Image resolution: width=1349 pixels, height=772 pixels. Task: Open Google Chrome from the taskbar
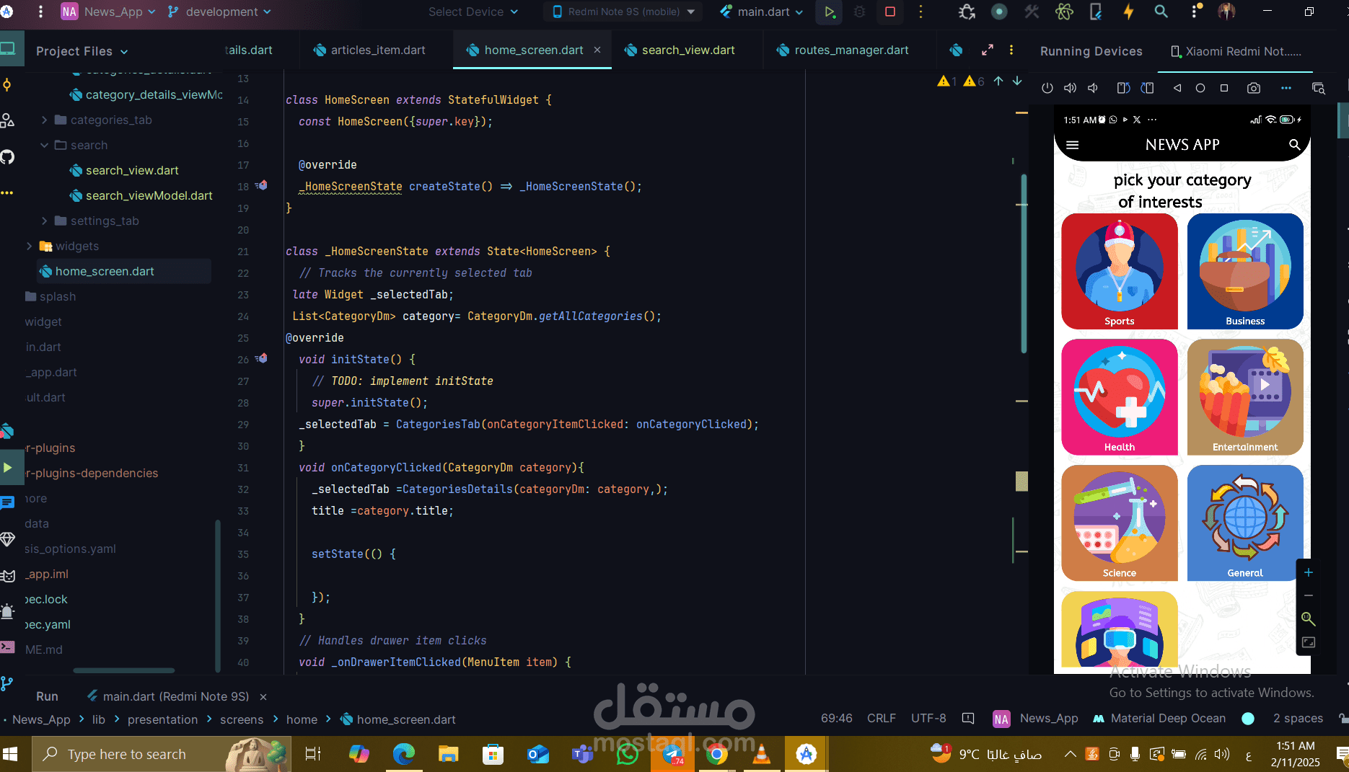716,754
